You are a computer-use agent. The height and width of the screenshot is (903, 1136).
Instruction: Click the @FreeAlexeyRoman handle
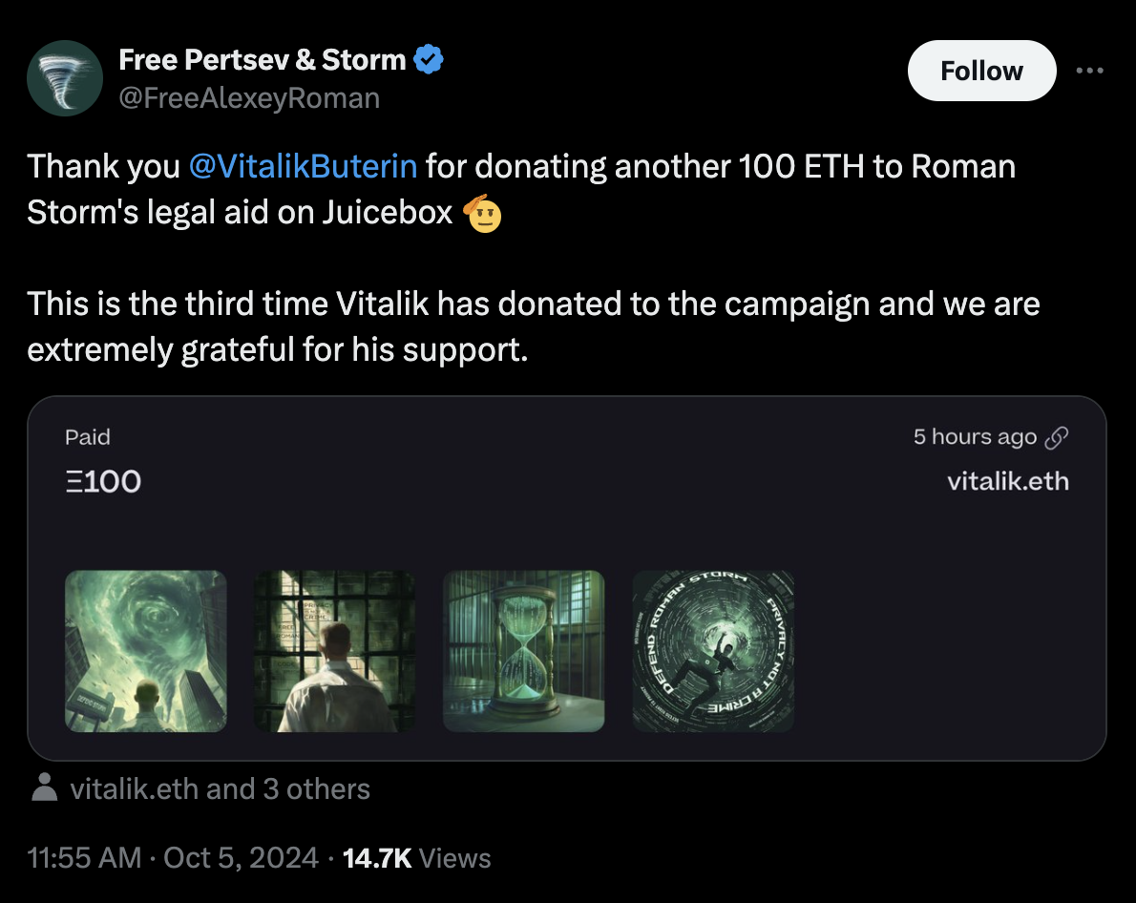pos(248,97)
